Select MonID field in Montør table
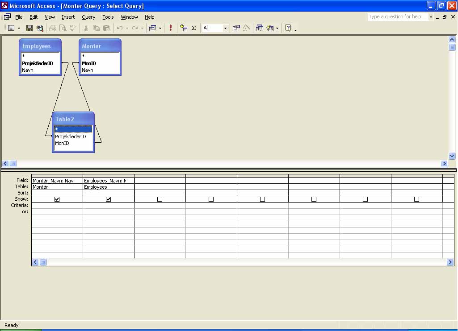Screen dimensions: 458x331 (x=89, y=63)
